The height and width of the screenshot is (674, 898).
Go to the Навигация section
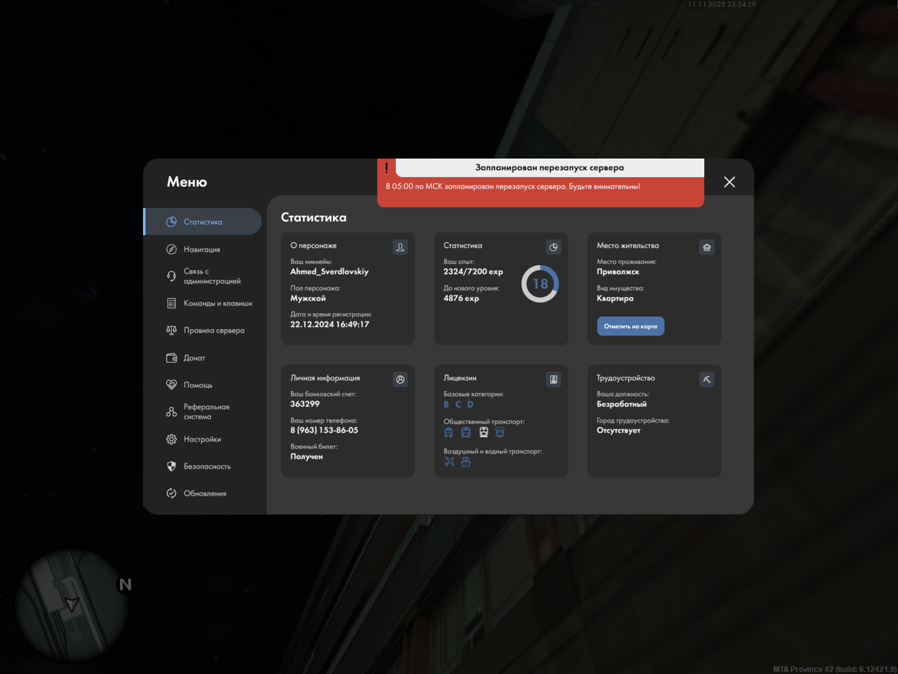(203, 249)
